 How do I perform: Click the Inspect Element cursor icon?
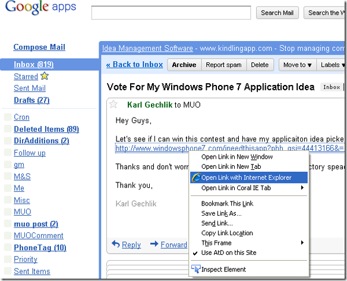196,269
